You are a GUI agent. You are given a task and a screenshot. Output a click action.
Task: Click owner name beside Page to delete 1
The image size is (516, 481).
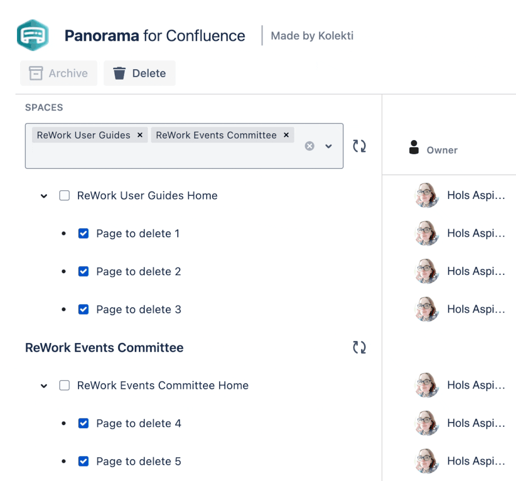[476, 234]
